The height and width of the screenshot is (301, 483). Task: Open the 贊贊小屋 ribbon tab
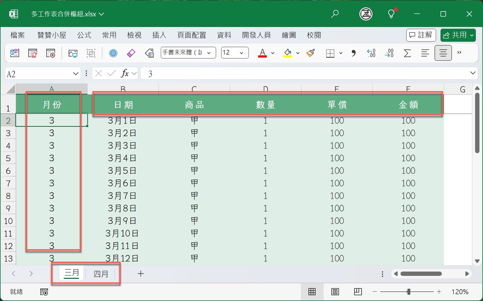click(x=52, y=35)
